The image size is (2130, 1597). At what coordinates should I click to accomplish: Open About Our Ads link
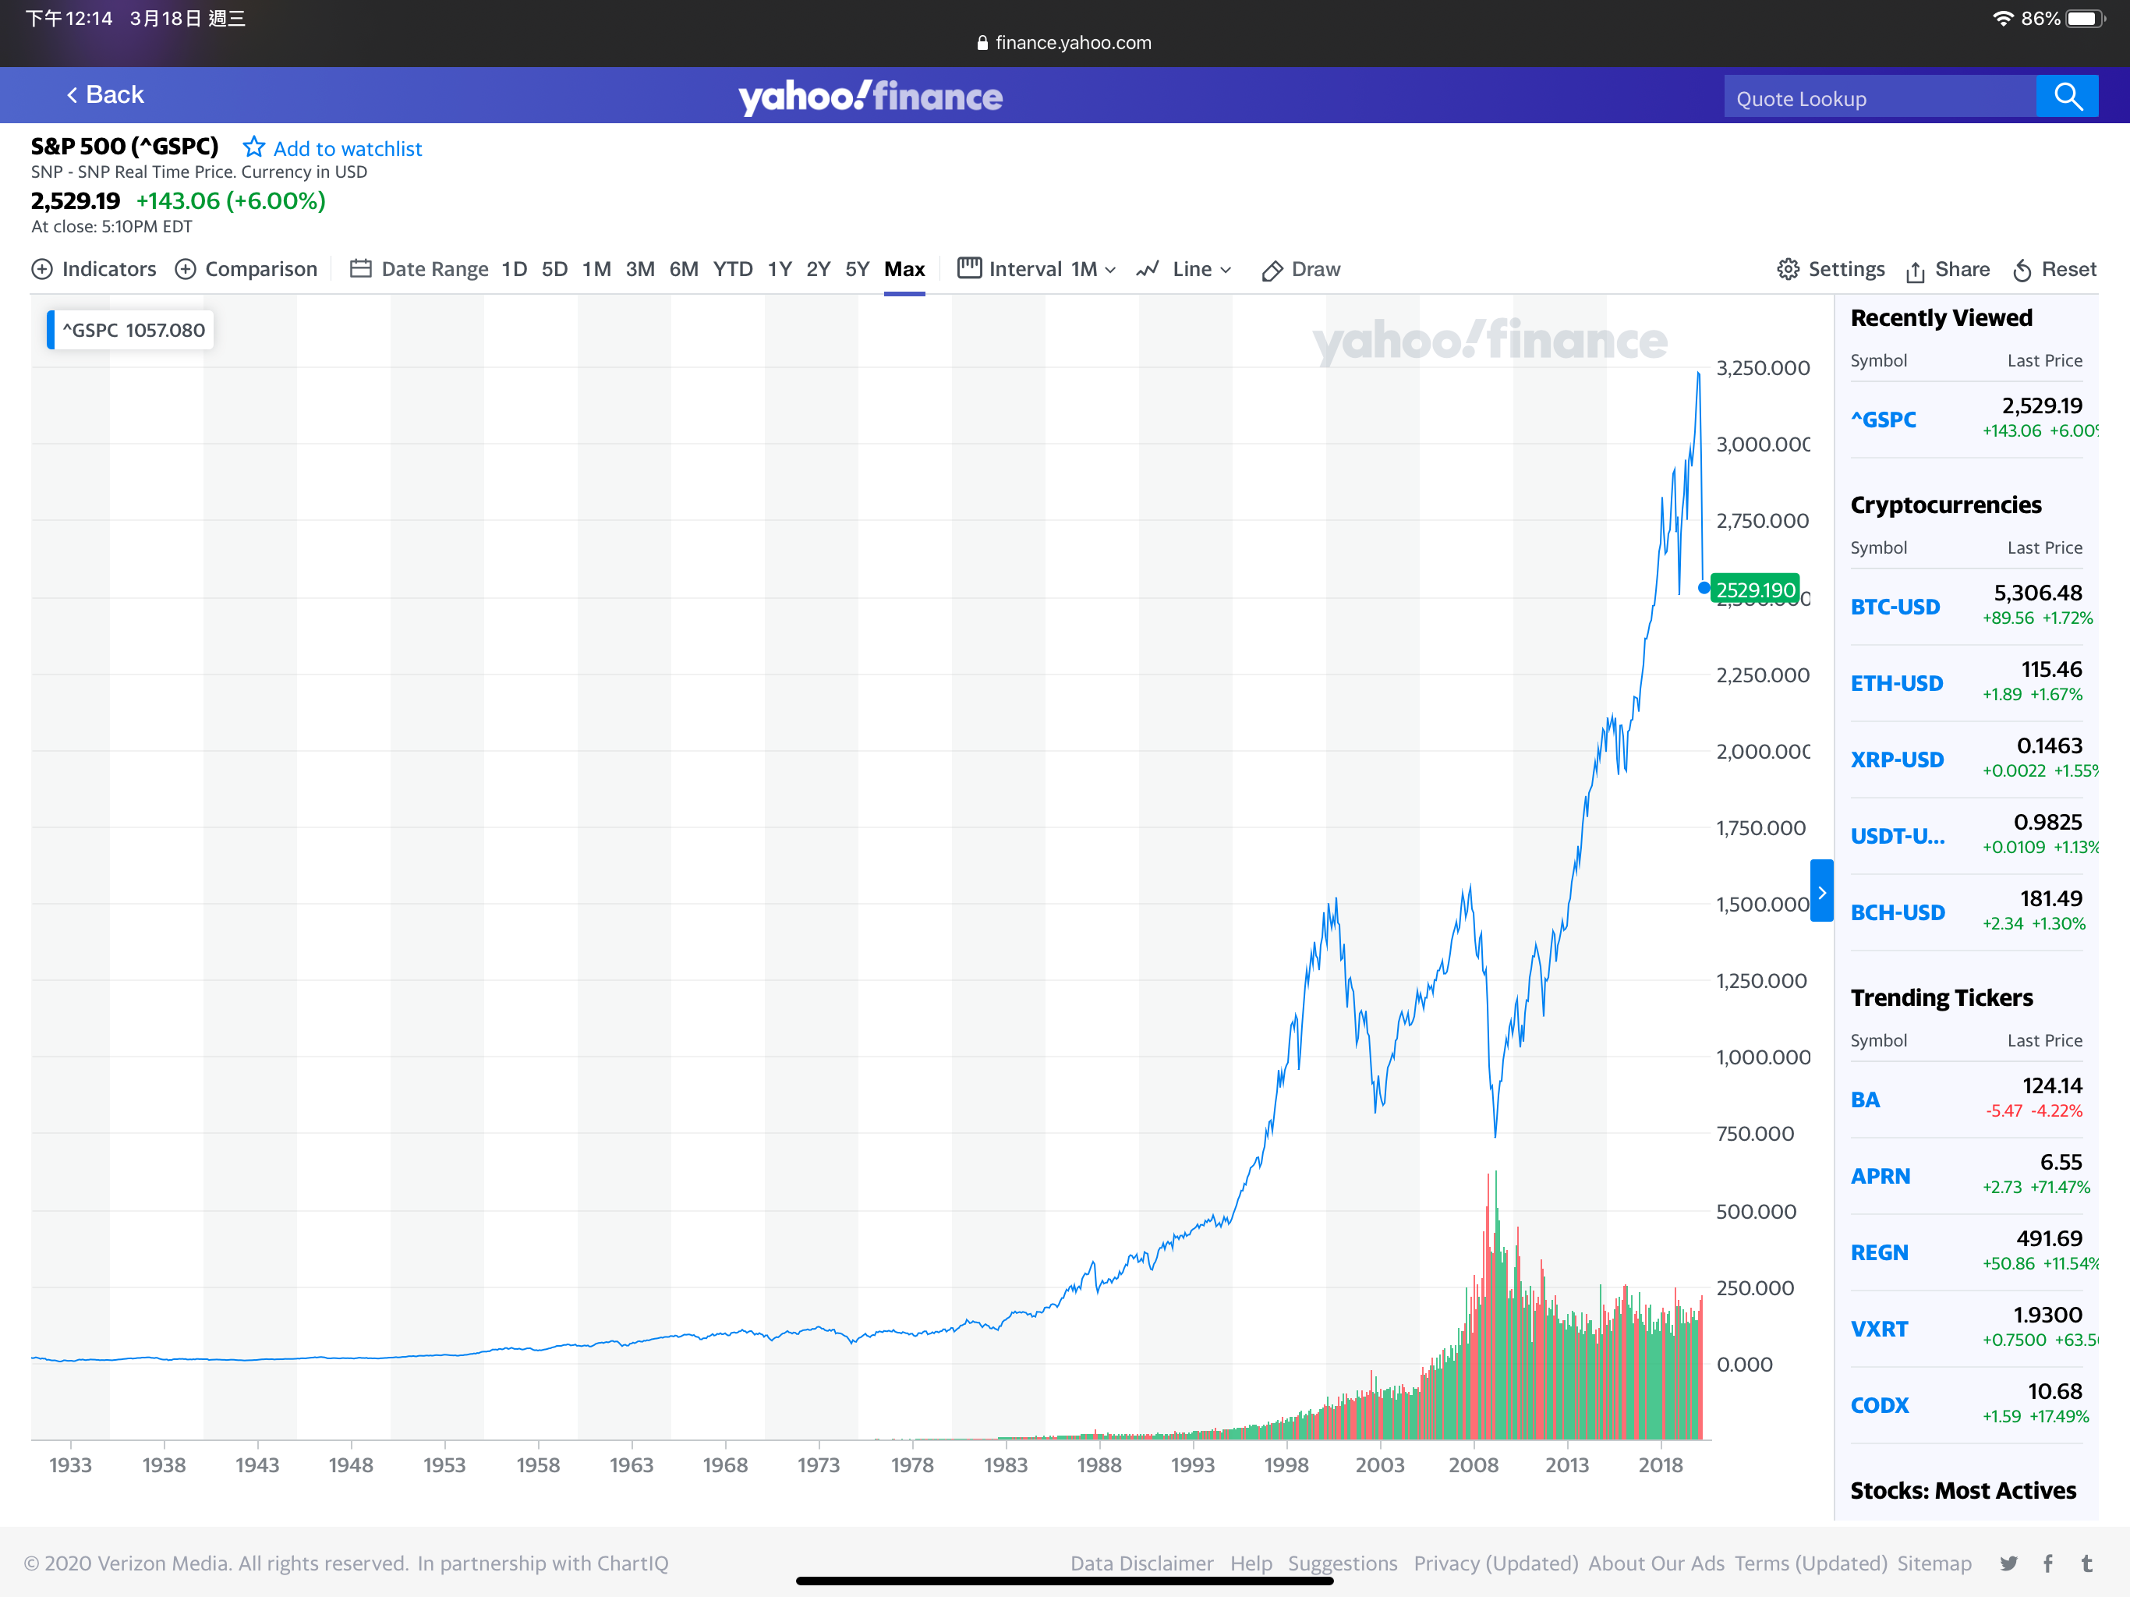pos(1655,1563)
